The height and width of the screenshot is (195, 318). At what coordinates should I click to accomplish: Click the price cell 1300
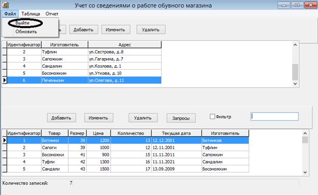(x=99, y=161)
